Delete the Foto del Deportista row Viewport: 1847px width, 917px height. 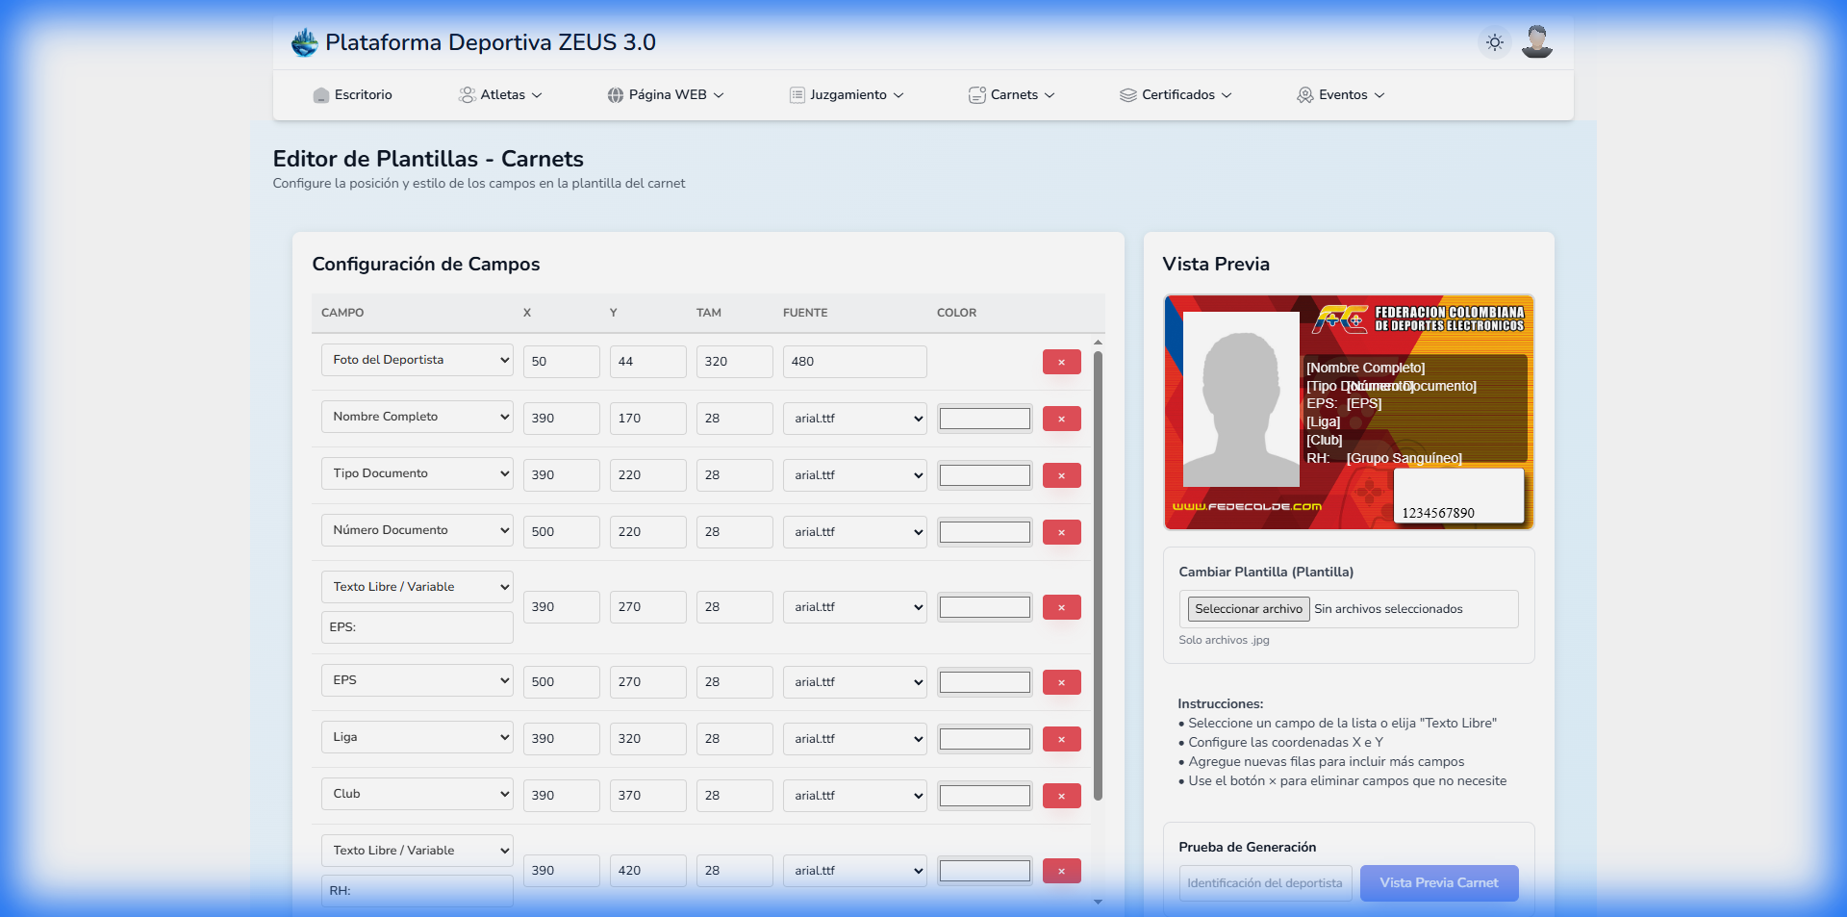pos(1061,362)
